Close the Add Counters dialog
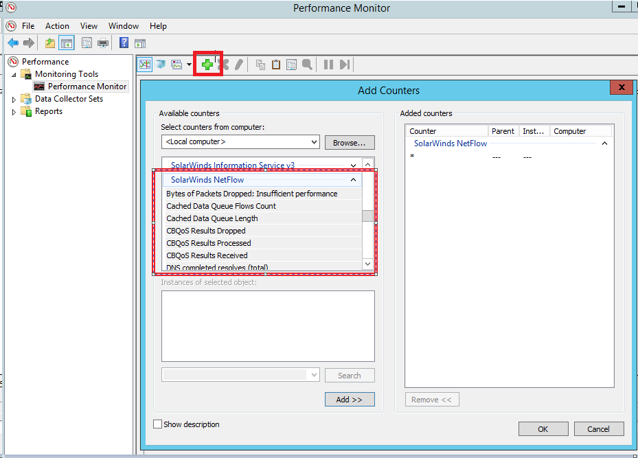Screen dimensions: 638x458 622,87
